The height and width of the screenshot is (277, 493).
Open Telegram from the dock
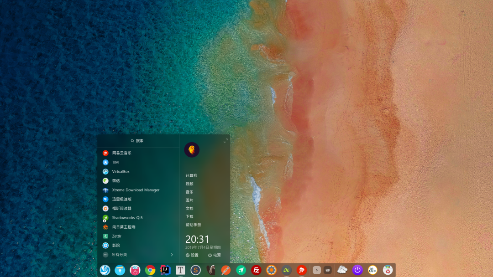[x=241, y=270]
